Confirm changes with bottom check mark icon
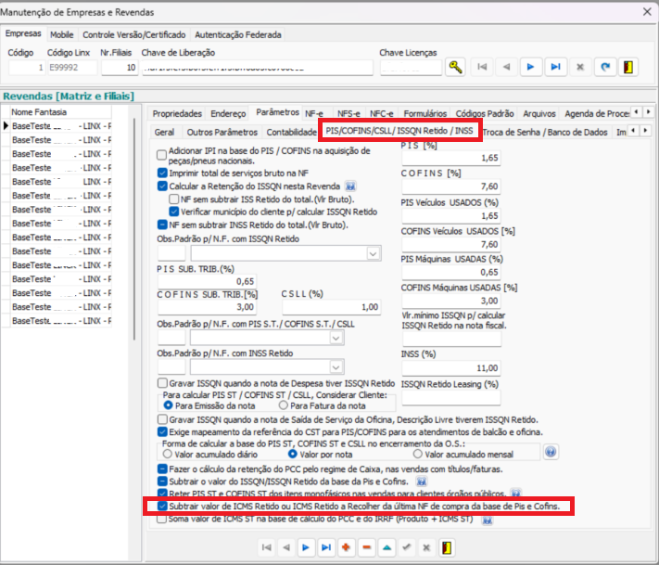 click(x=406, y=547)
